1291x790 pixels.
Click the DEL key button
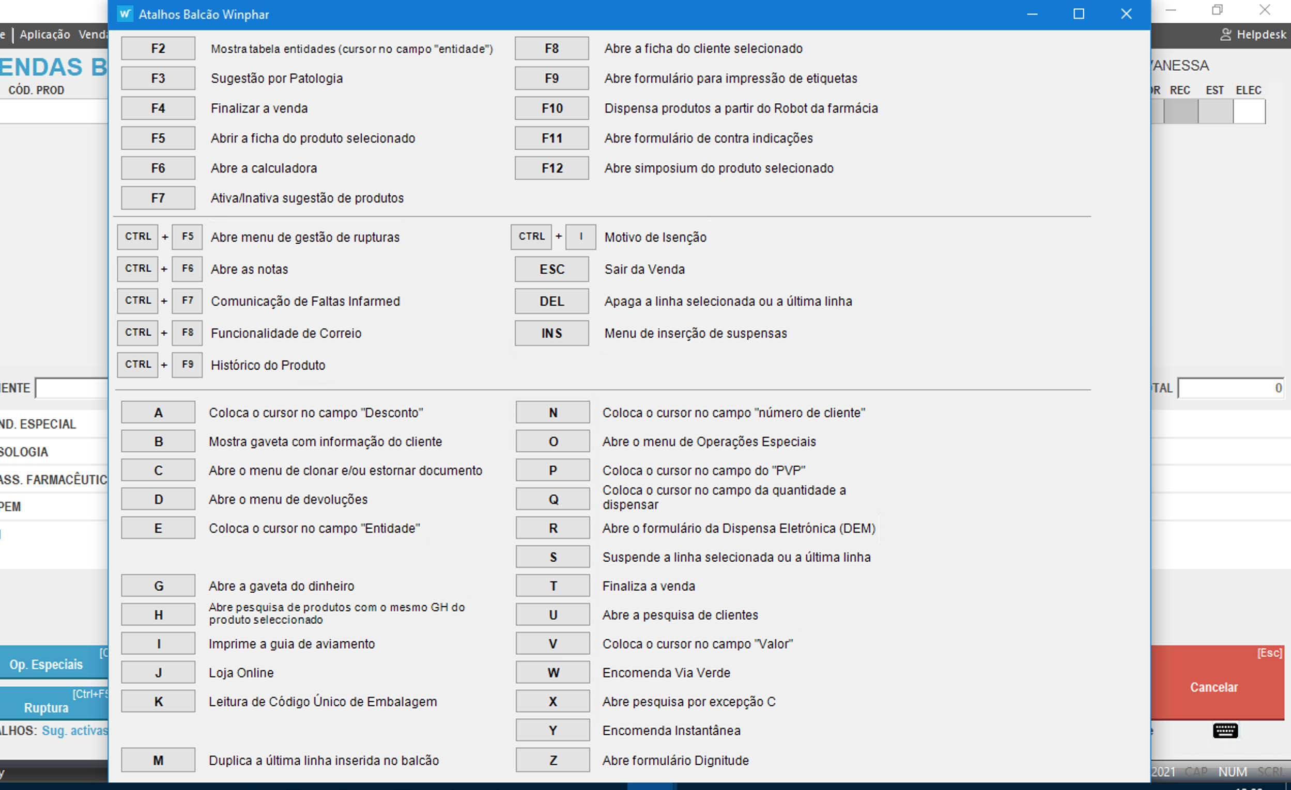(x=552, y=301)
